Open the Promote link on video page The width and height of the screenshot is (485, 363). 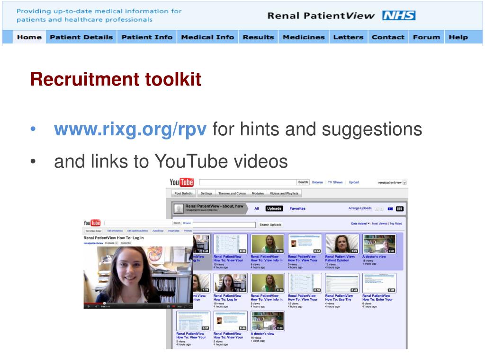(x=188, y=231)
